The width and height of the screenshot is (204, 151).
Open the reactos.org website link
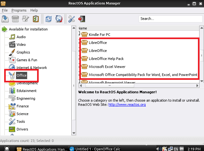click(127, 105)
